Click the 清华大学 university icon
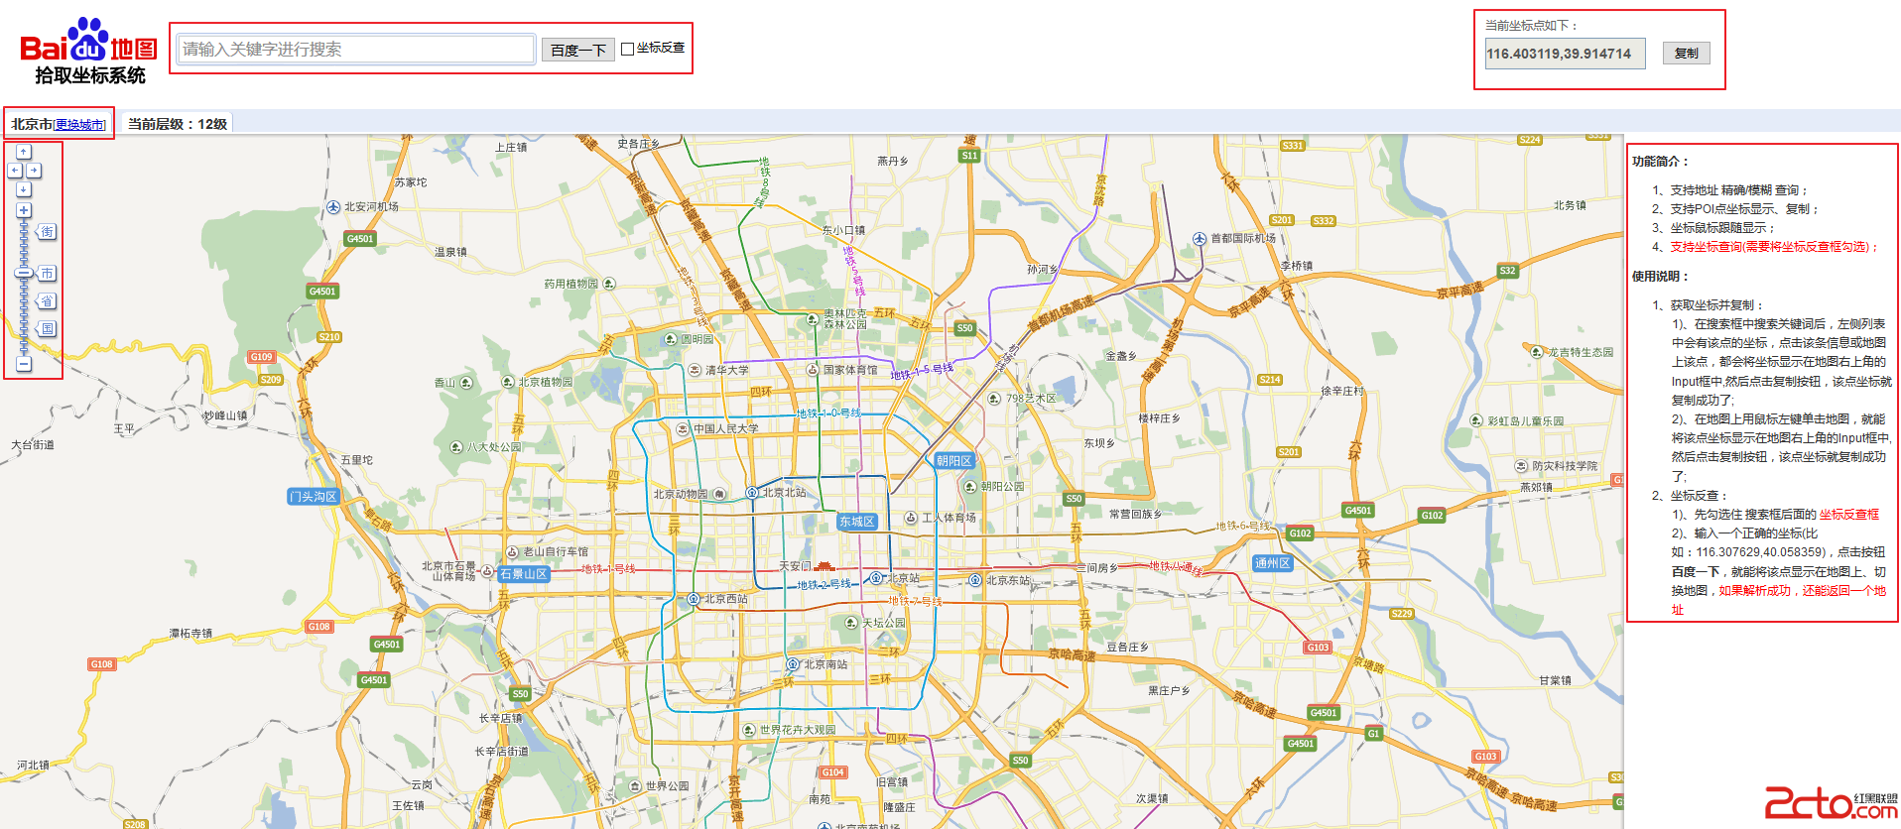This screenshot has width=1901, height=829. pyautogui.click(x=695, y=370)
